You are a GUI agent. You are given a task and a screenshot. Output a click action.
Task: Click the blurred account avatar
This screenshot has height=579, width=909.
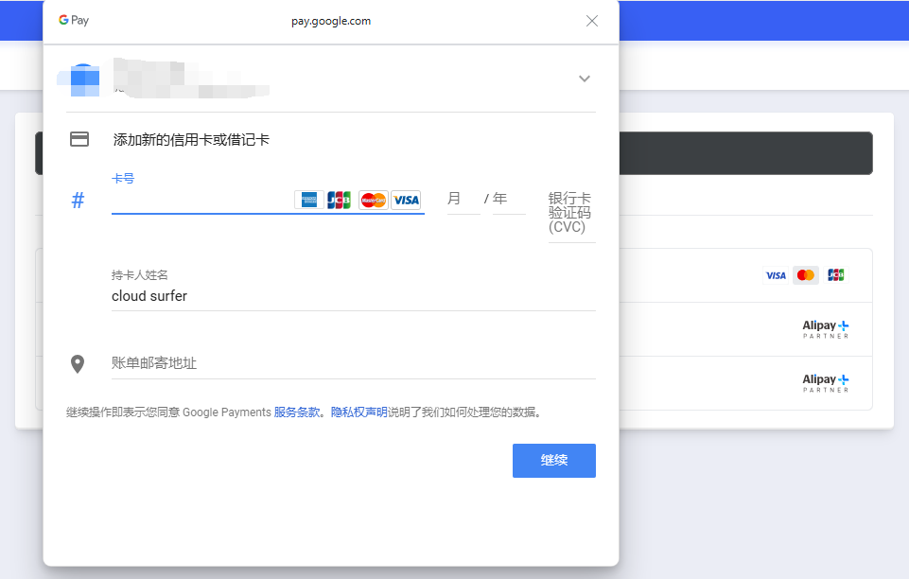click(84, 80)
